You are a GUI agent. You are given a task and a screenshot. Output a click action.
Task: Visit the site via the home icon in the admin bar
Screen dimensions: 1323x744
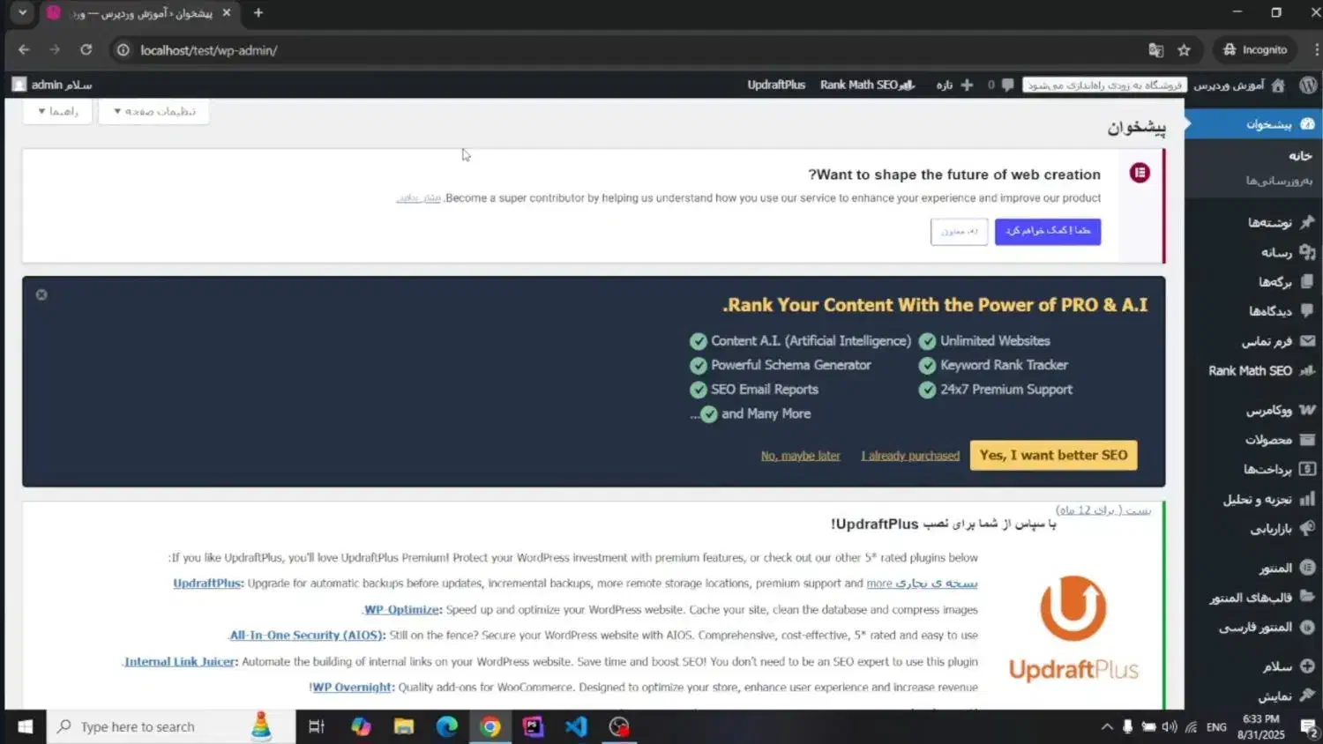point(1278,85)
